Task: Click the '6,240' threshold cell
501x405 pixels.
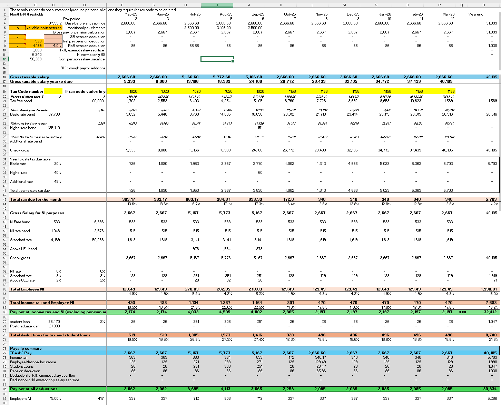Action: tap(37, 55)
